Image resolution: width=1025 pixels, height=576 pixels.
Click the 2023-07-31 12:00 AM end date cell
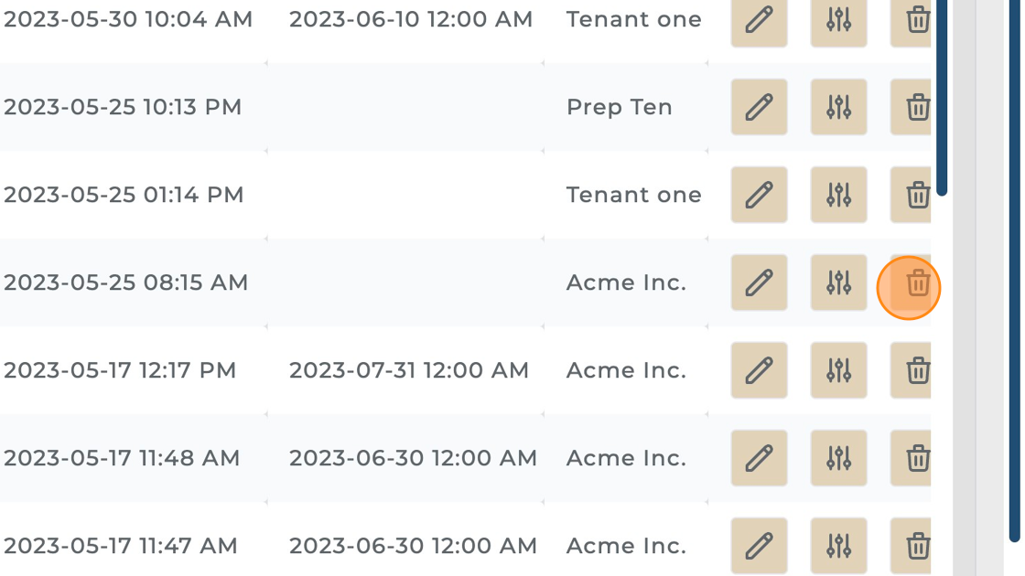click(409, 370)
